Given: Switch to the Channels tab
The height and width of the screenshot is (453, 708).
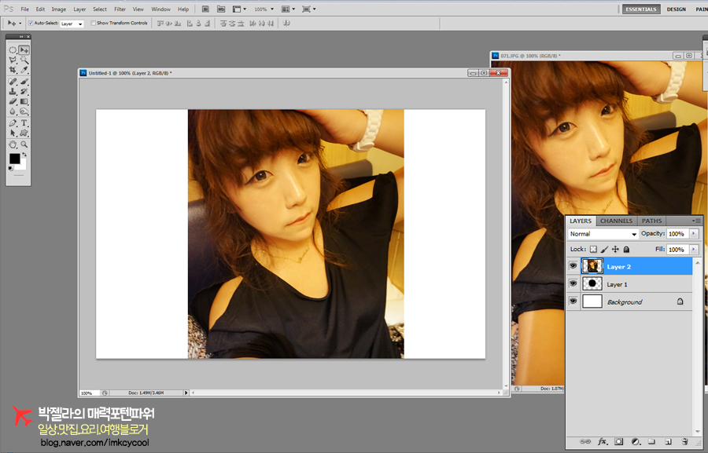Looking at the screenshot, I should coord(616,221).
